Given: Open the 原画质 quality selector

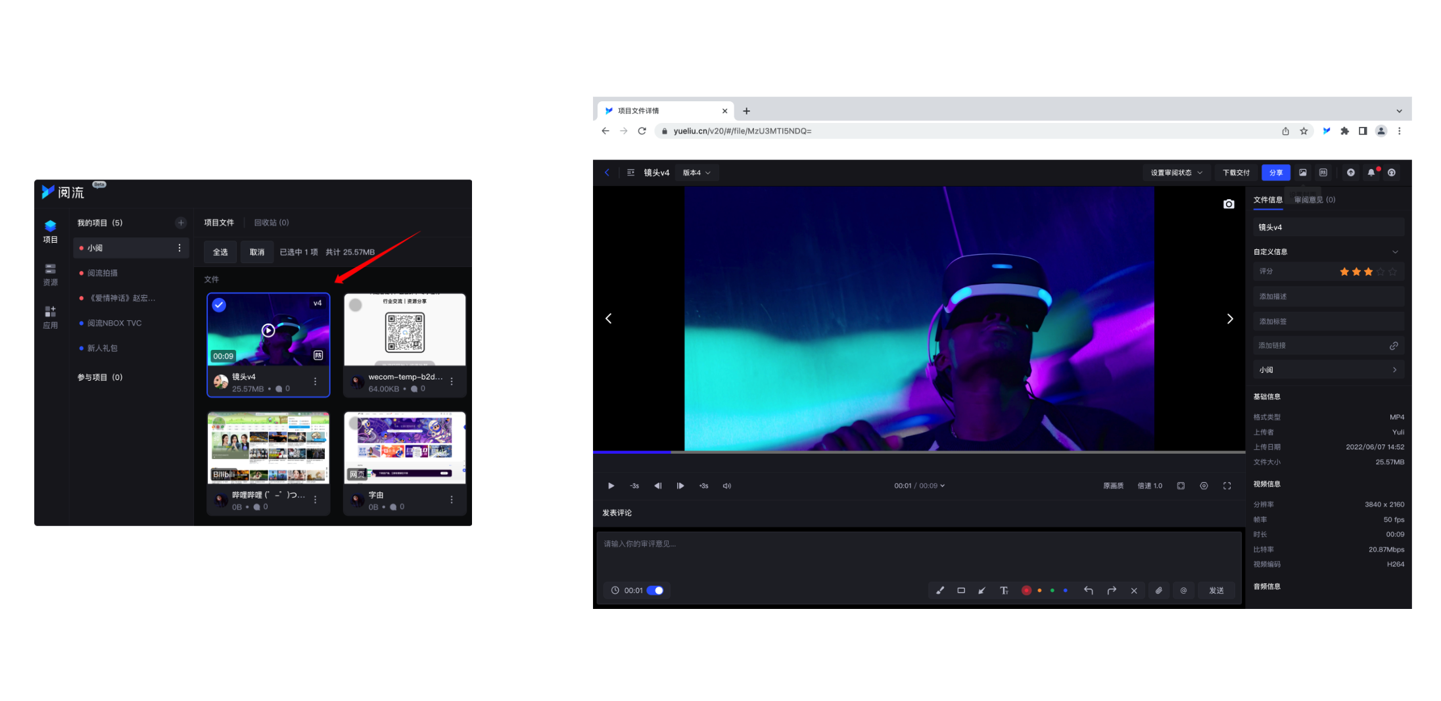Looking at the screenshot, I should point(1113,486).
